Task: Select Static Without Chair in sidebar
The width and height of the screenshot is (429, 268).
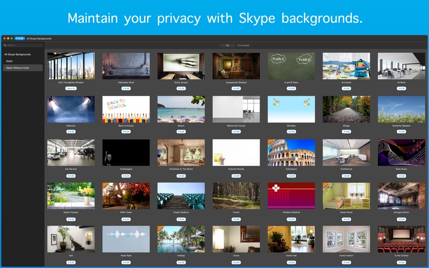Action: (x=23, y=68)
